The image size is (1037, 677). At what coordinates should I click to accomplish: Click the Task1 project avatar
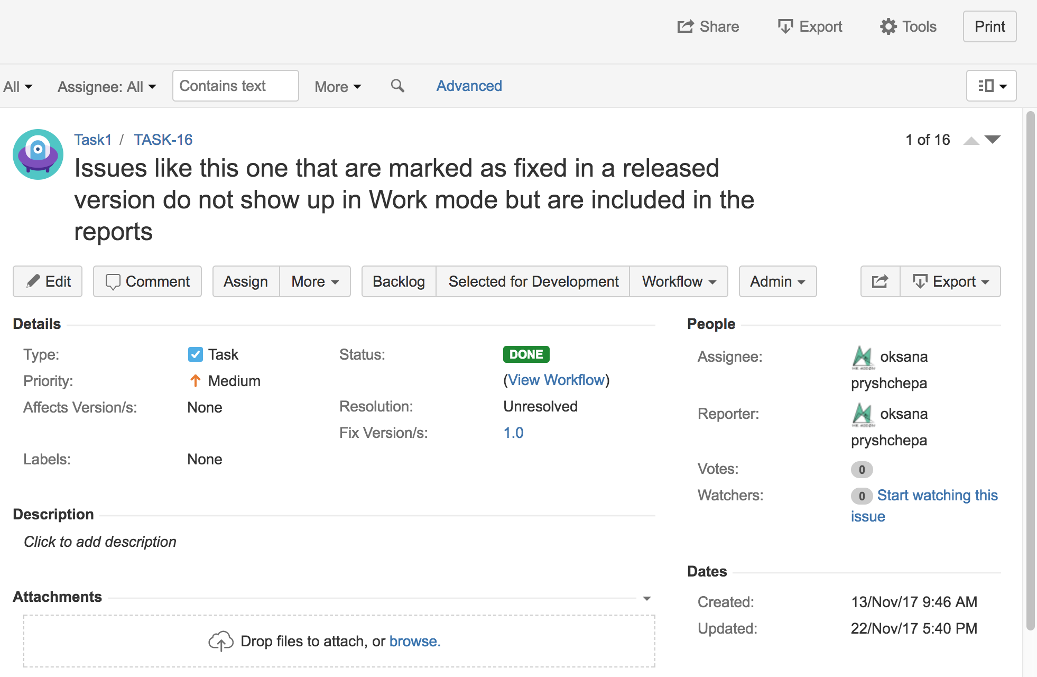(38, 154)
